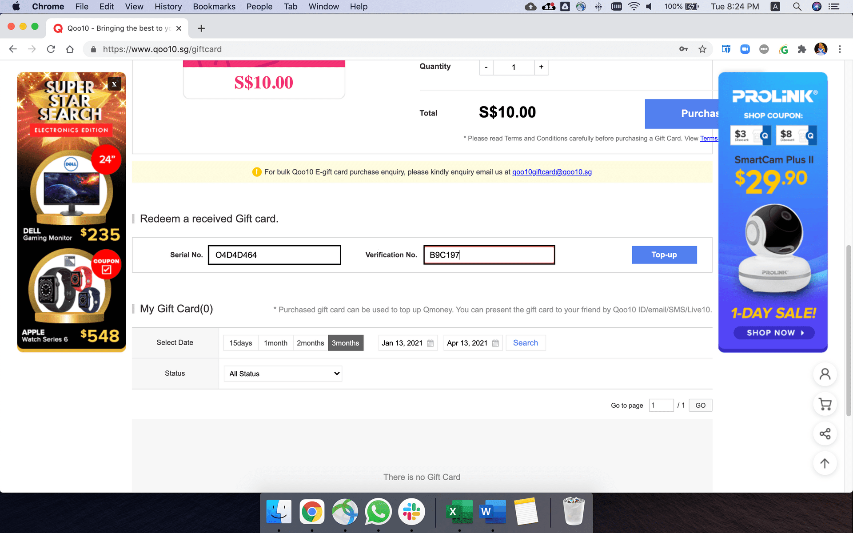853x533 pixels.
Task: Open WhatsApp from the Dock
Action: (x=378, y=512)
